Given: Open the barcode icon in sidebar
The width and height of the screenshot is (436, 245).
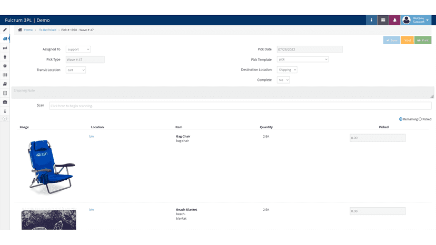Looking at the screenshot, I should tap(5, 75).
